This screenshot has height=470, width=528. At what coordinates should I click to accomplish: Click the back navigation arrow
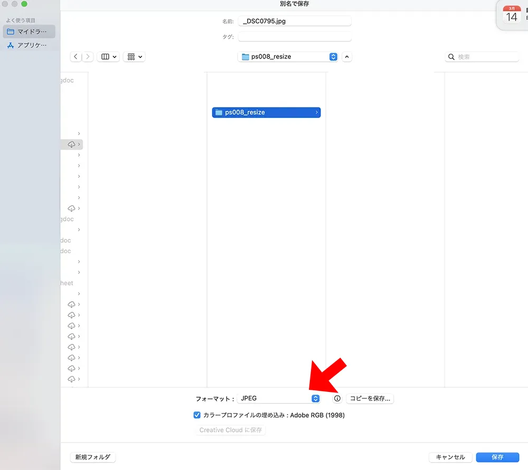tap(76, 56)
